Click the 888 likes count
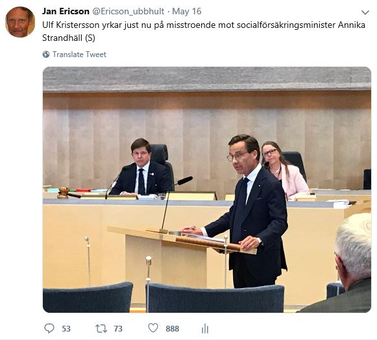This screenshot has height=340, width=377. coord(173,329)
